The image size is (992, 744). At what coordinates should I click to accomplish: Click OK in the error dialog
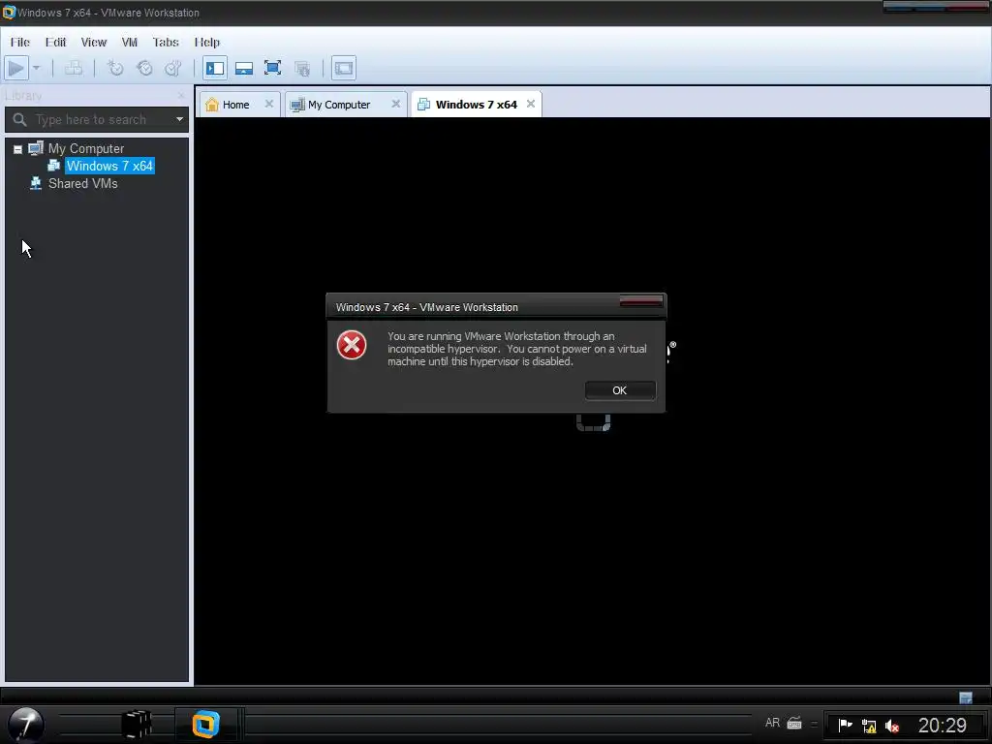[x=620, y=390]
